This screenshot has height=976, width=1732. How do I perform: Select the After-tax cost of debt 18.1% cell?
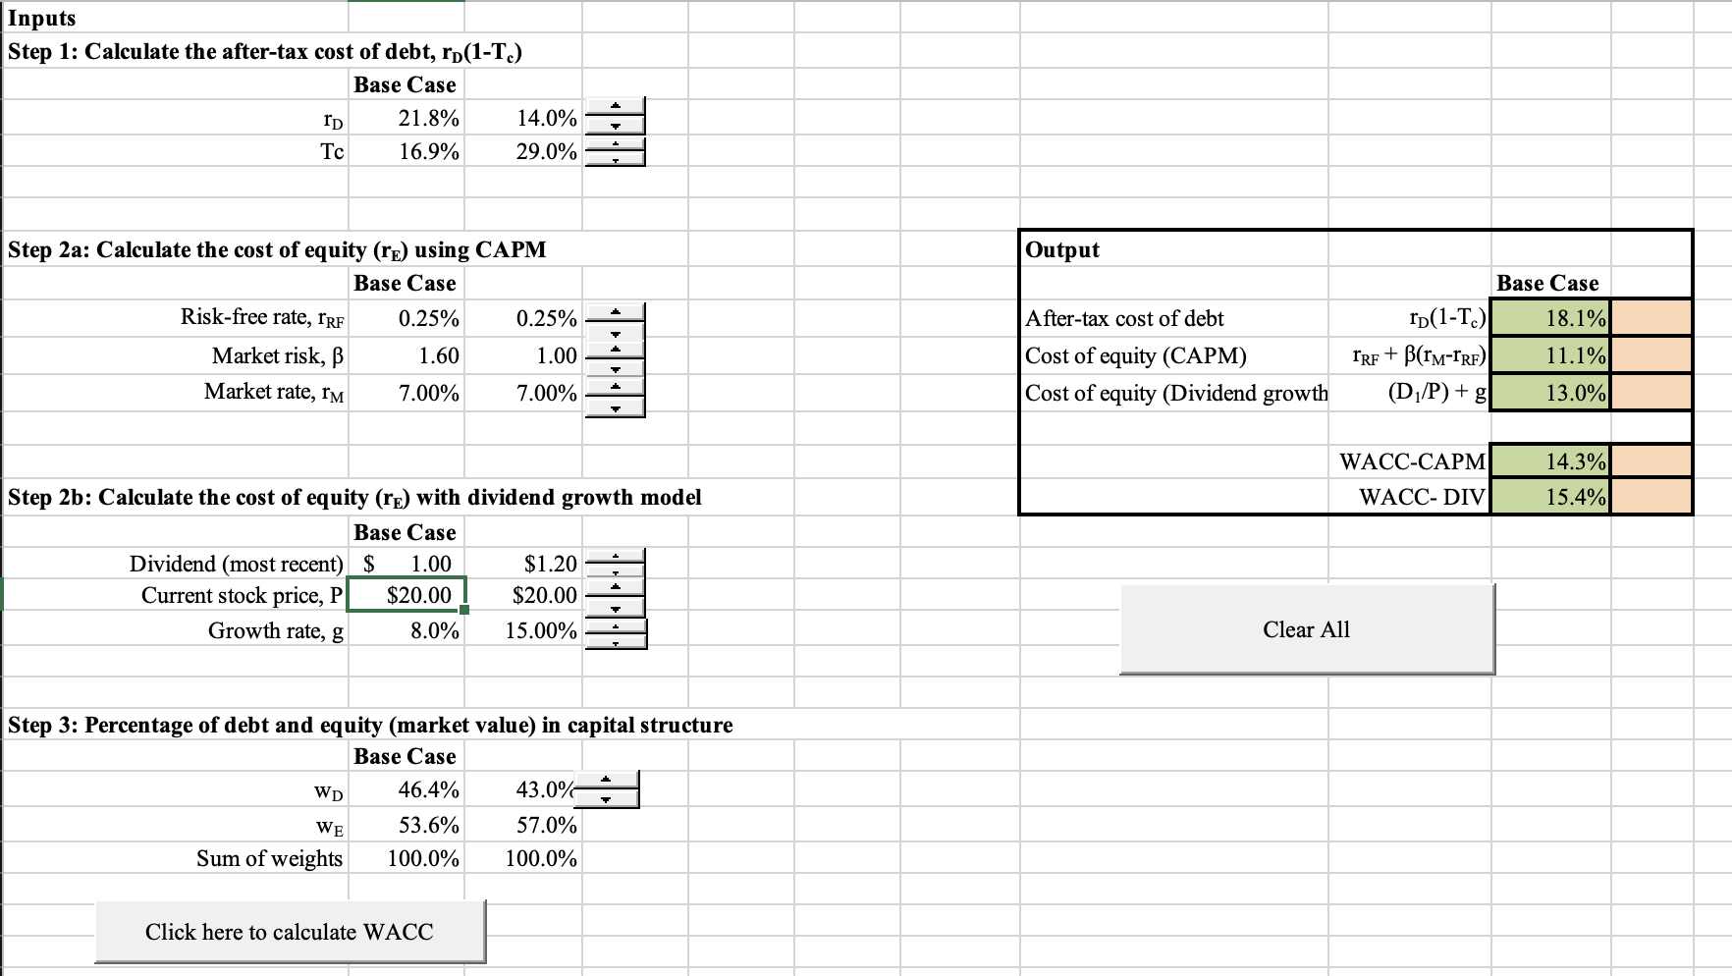coord(1549,318)
